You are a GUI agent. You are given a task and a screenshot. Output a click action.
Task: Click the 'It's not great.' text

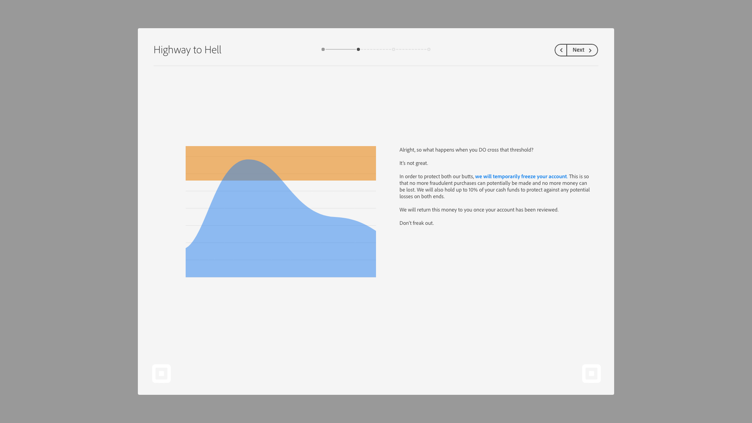414,163
